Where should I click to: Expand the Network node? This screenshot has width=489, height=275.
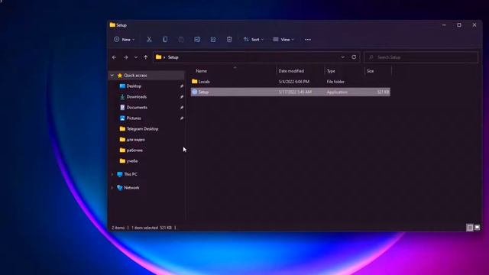click(112, 188)
